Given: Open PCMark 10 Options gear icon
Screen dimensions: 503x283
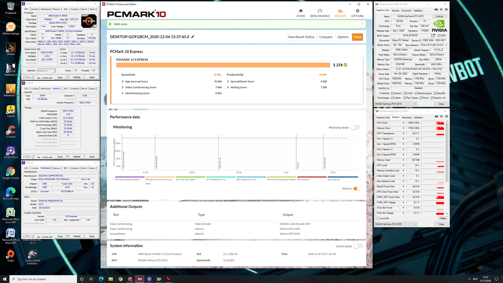Looking at the screenshot, I should coord(357,11).
